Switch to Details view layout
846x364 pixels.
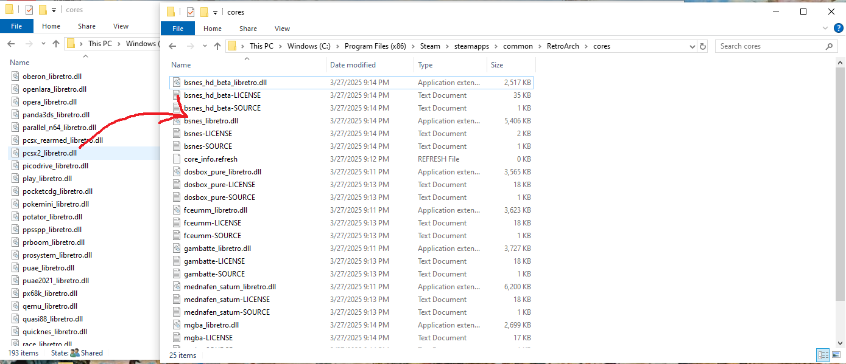coord(823,355)
